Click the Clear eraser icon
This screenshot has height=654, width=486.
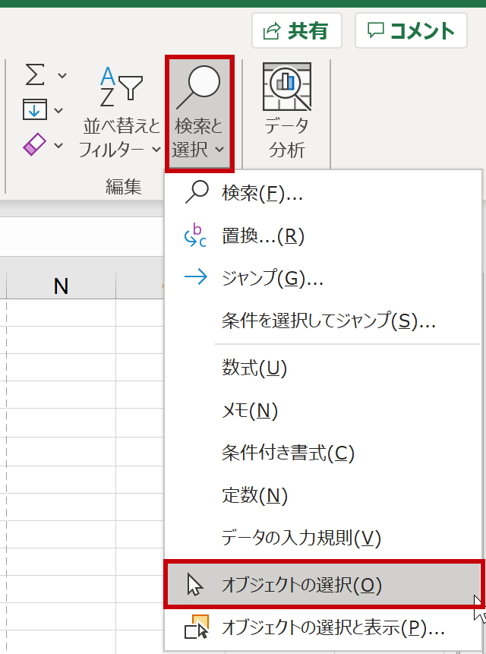[x=35, y=144]
